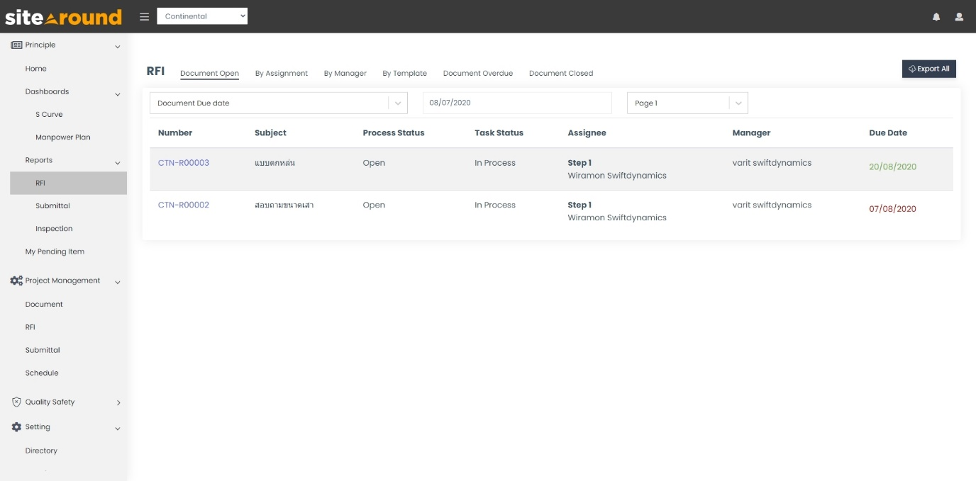Open the Page 1 dropdown
Viewport: 976px width, 481px height.
point(687,102)
